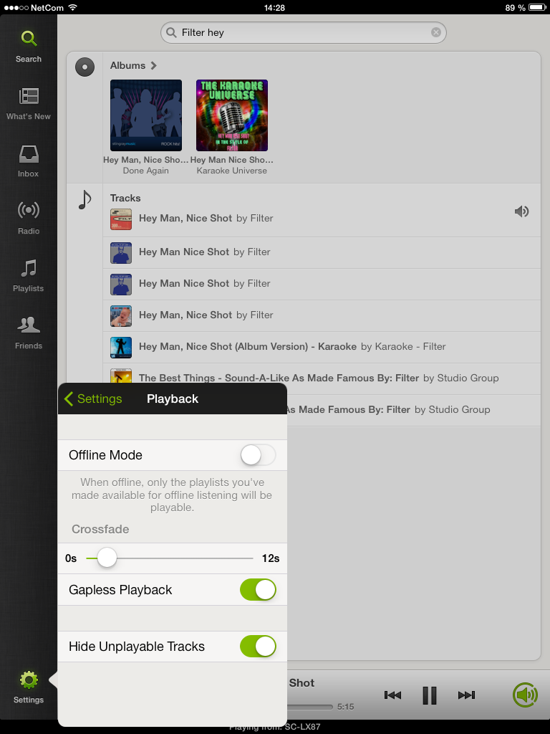The width and height of the screenshot is (550, 734).
Task: Clear the search field text
Action: click(x=435, y=32)
